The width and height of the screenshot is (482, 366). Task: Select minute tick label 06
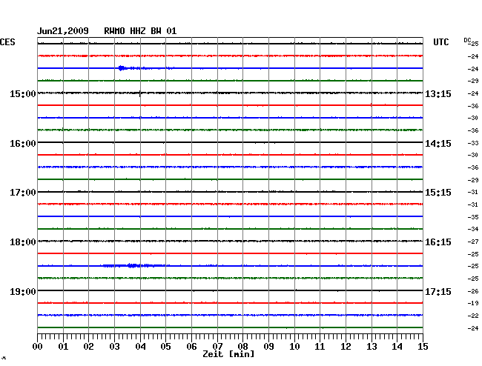(191, 347)
